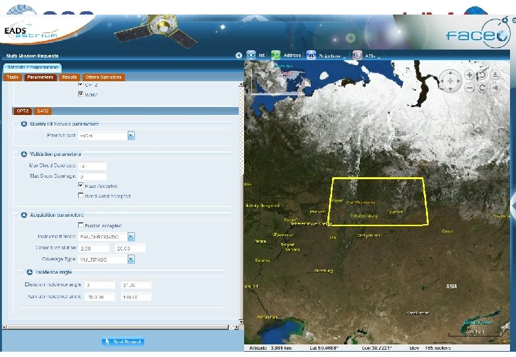Select the Satellite Programming tab

click(32, 67)
